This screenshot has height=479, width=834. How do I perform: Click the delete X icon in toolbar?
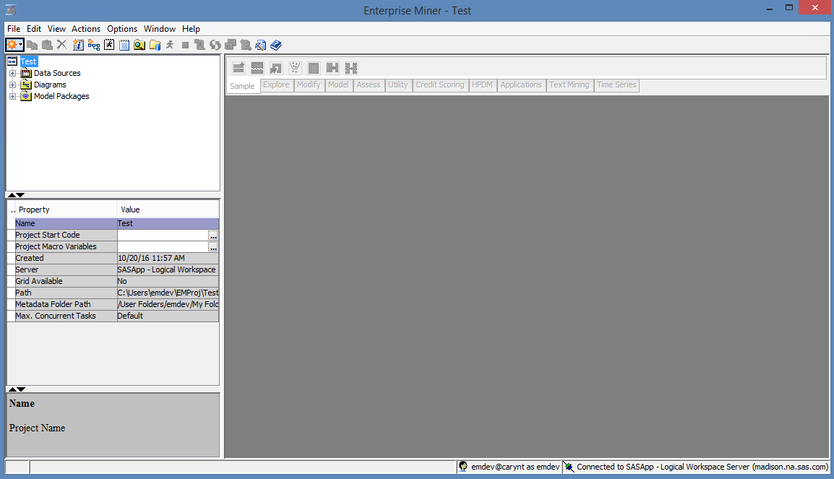[61, 45]
